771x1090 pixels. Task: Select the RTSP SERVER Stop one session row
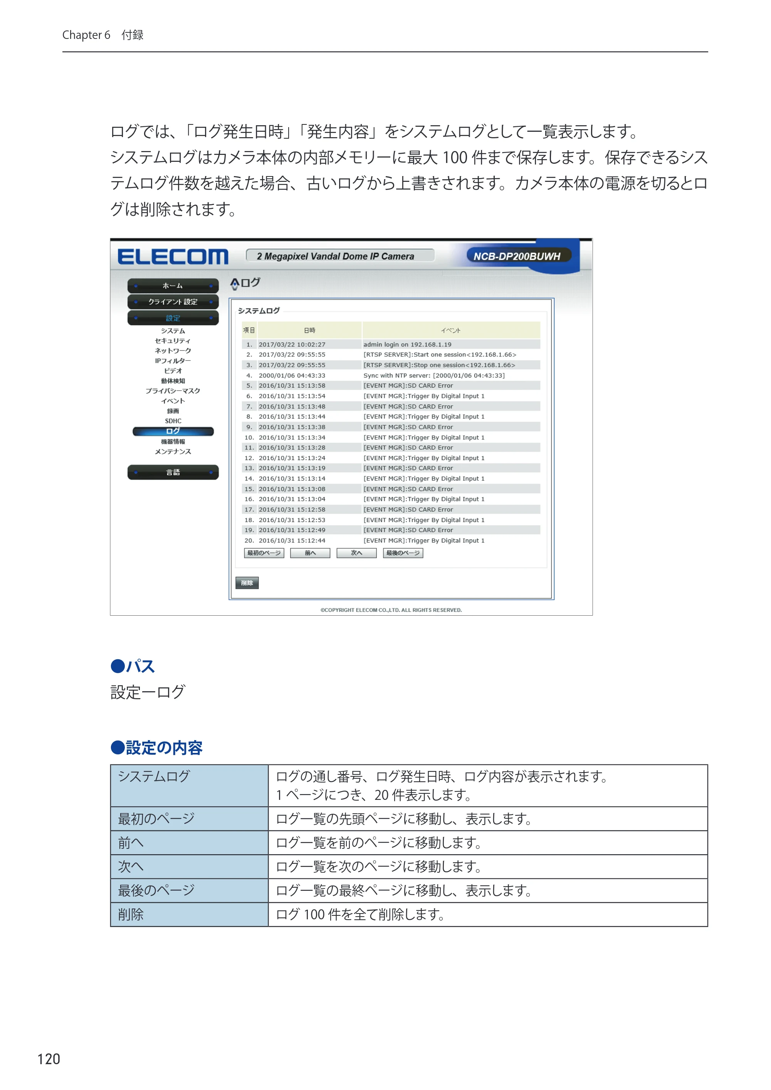click(391, 365)
